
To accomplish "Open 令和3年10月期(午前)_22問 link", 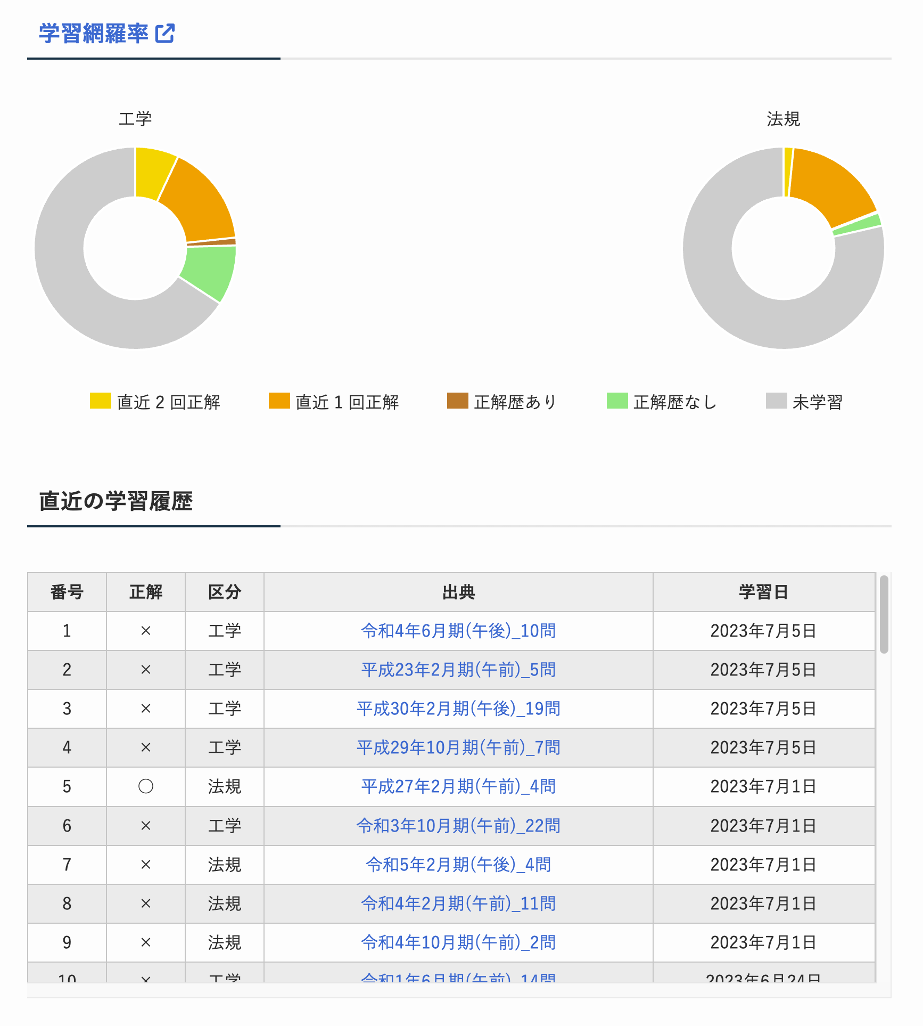I will tap(458, 826).
